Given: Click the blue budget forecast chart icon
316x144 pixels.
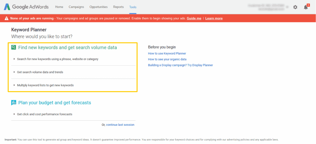Looking at the screenshot, I should tap(14, 103).
